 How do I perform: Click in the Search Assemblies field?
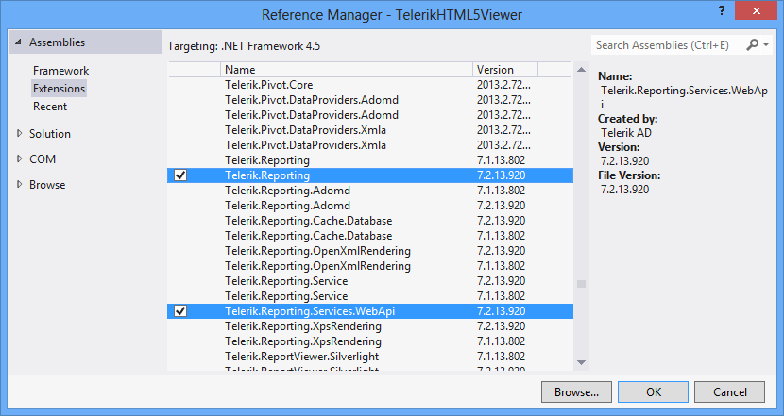tap(666, 44)
